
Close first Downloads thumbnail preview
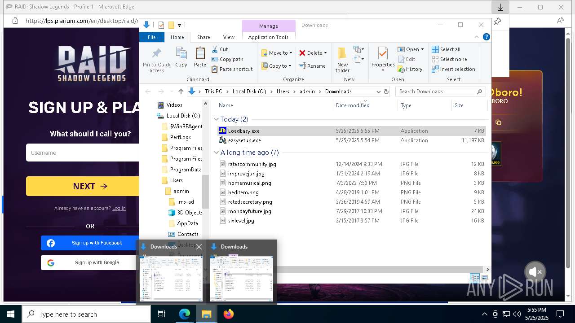coord(199,247)
